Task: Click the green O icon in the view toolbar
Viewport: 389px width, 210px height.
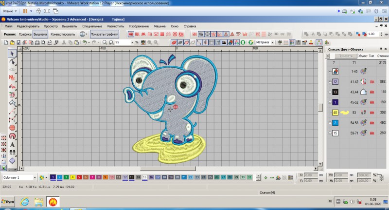Action: tap(243, 42)
